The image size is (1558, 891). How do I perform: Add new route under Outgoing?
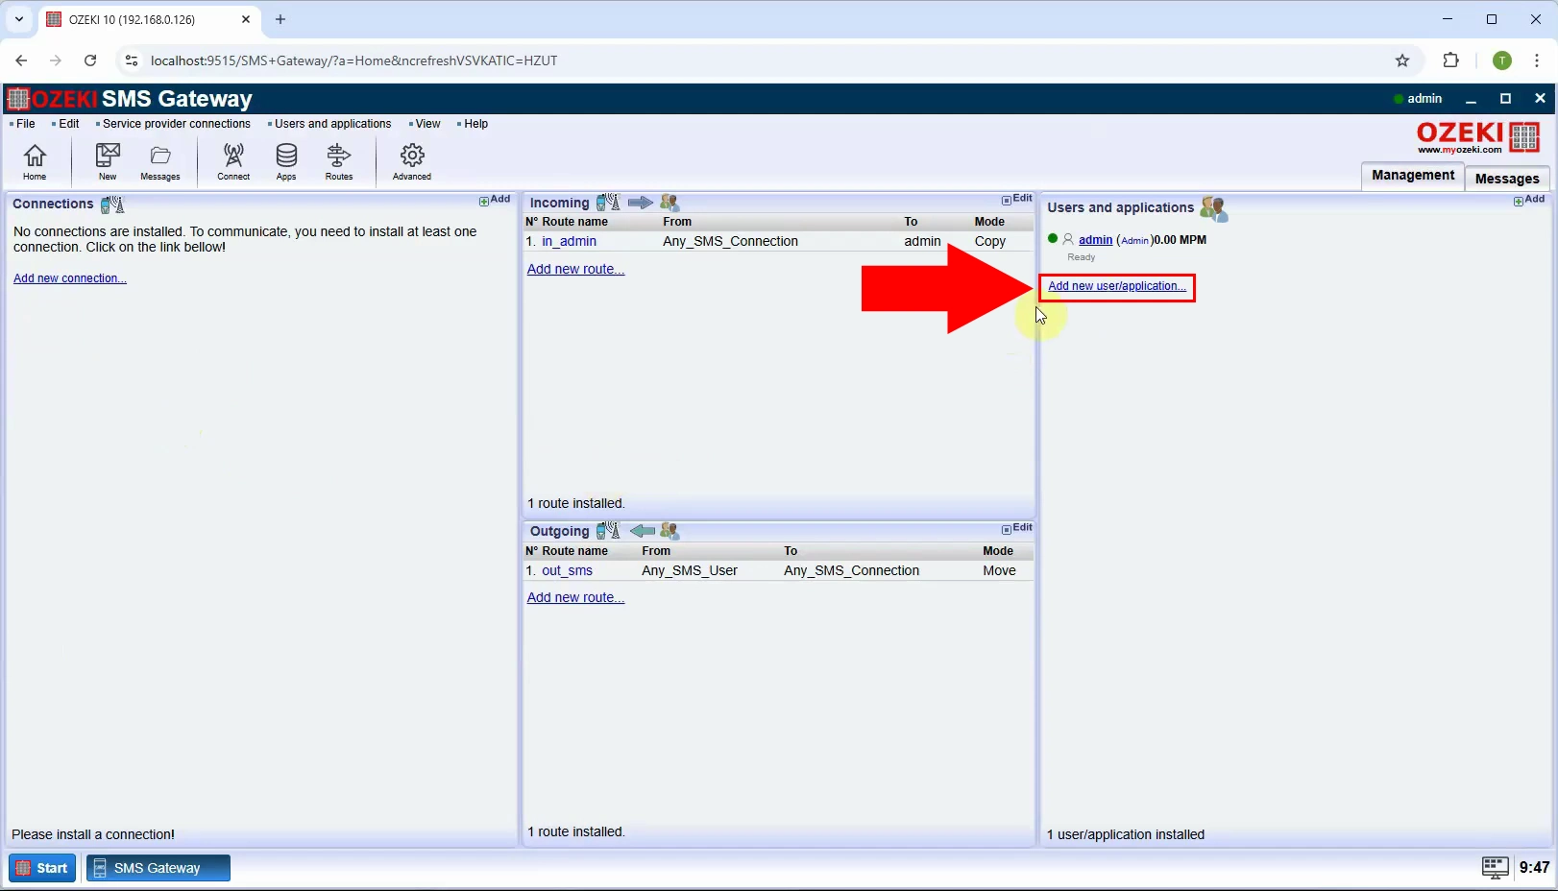pyautogui.click(x=575, y=597)
